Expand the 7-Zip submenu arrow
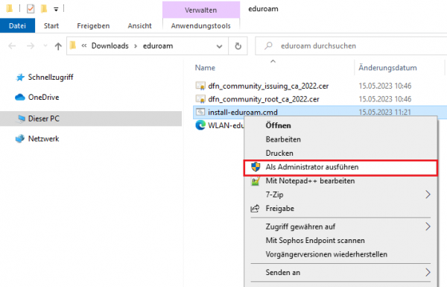This screenshot has height=287, width=447. 428,195
